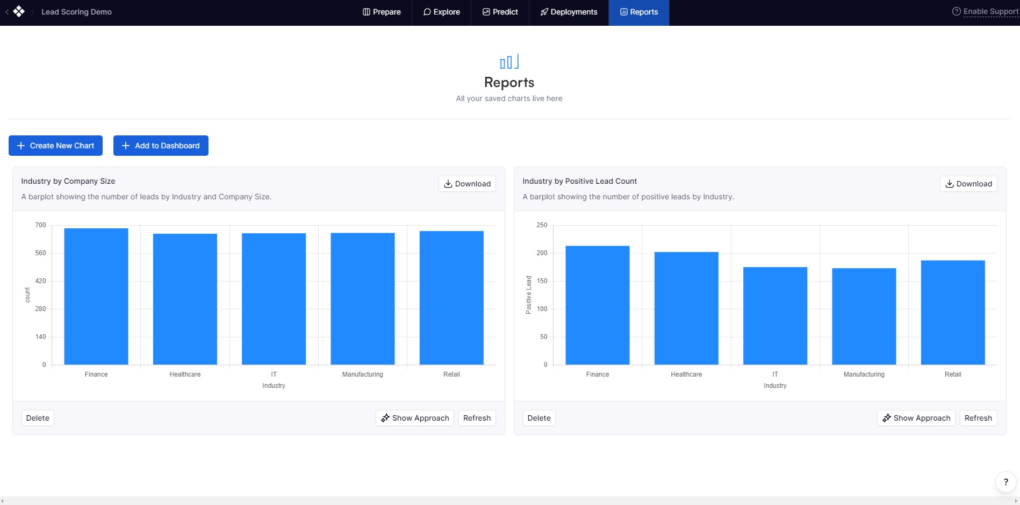
Task: Show Approach for Positive Lead Count chart
Action: click(916, 418)
